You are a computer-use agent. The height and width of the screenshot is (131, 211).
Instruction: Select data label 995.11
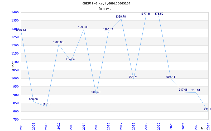[x=171, y=77]
